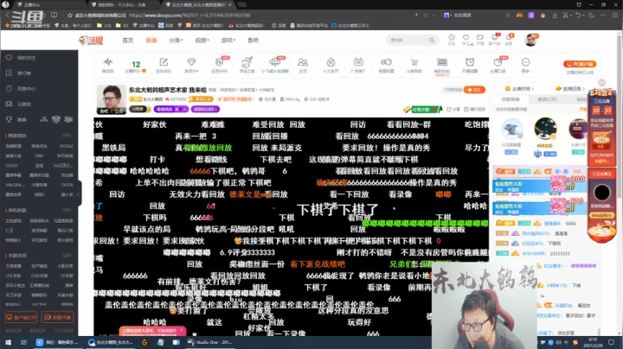
Task: Open the flame promotion icon
Action: [x=331, y=62]
